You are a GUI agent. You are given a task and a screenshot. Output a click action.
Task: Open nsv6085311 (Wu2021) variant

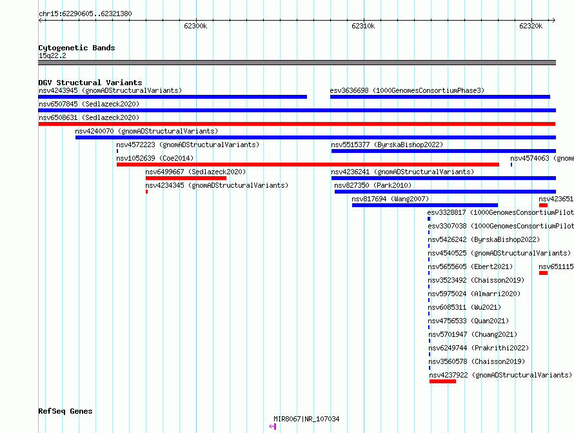(x=464, y=307)
